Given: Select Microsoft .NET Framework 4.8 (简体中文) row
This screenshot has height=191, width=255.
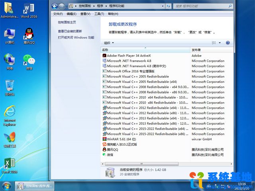Looking at the screenshot, I should click(x=167, y=66).
